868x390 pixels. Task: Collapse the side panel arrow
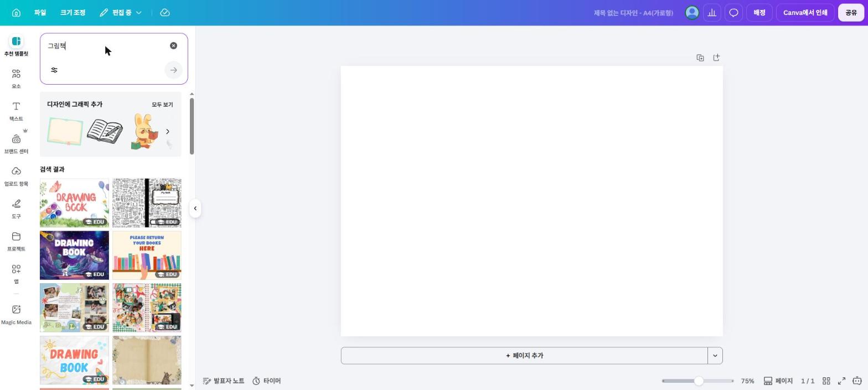(195, 209)
